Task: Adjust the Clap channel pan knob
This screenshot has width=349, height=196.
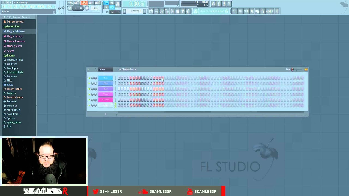Action: tap(92, 84)
